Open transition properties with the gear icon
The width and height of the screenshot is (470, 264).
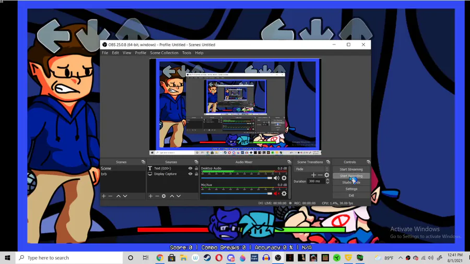(x=327, y=175)
